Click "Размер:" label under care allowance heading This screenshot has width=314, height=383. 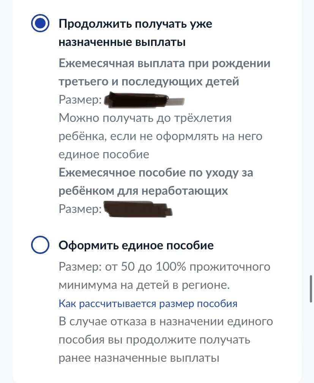(80, 209)
